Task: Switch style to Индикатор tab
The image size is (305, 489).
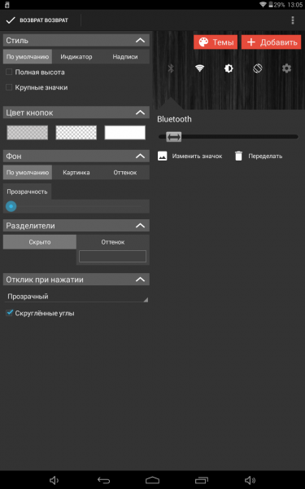Action: pos(76,57)
